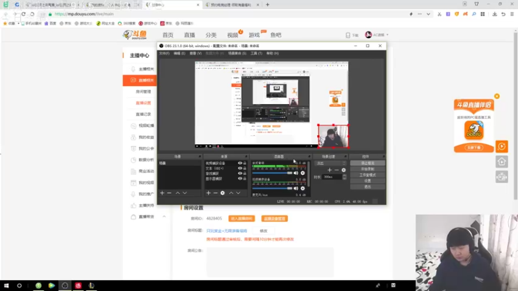Lock the 视频捕获设备 source
The width and height of the screenshot is (518, 291).
tap(245, 163)
